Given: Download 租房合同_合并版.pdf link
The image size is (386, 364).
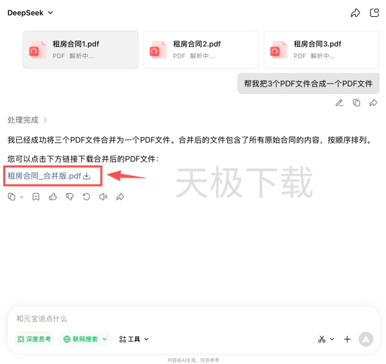Looking at the screenshot, I should [49, 175].
